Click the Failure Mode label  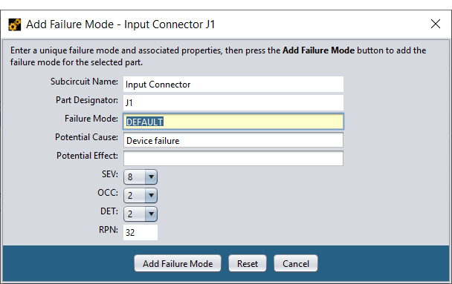[x=91, y=119]
